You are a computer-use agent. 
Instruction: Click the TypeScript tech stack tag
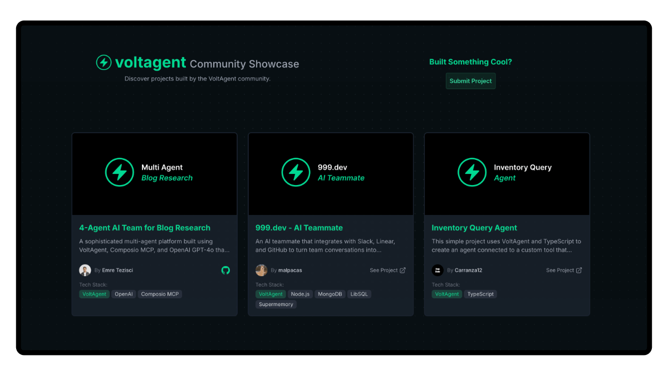click(x=480, y=294)
